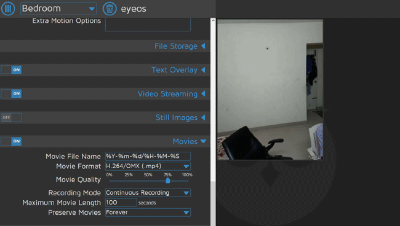
Task: Toggle the Text Overlay ON switch
Action: coord(11,70)
